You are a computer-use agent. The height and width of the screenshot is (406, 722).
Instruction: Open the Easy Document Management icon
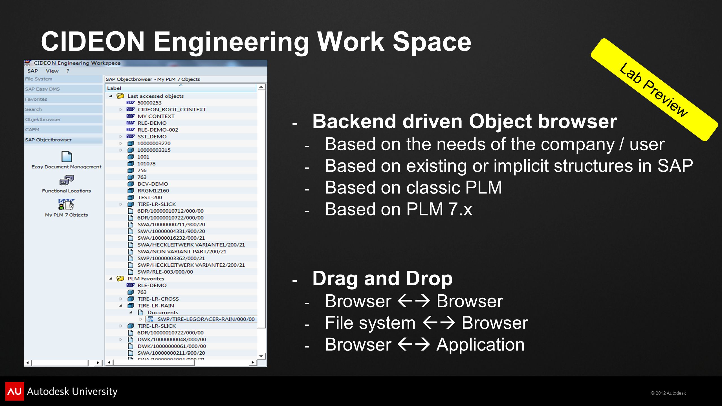click(x=67, y=157)
